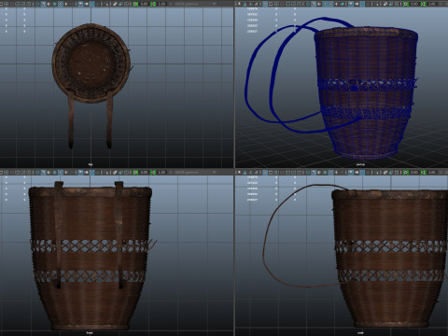
Task: Enable smooth shade all in top view panel
Action: (x=43, y=4)
